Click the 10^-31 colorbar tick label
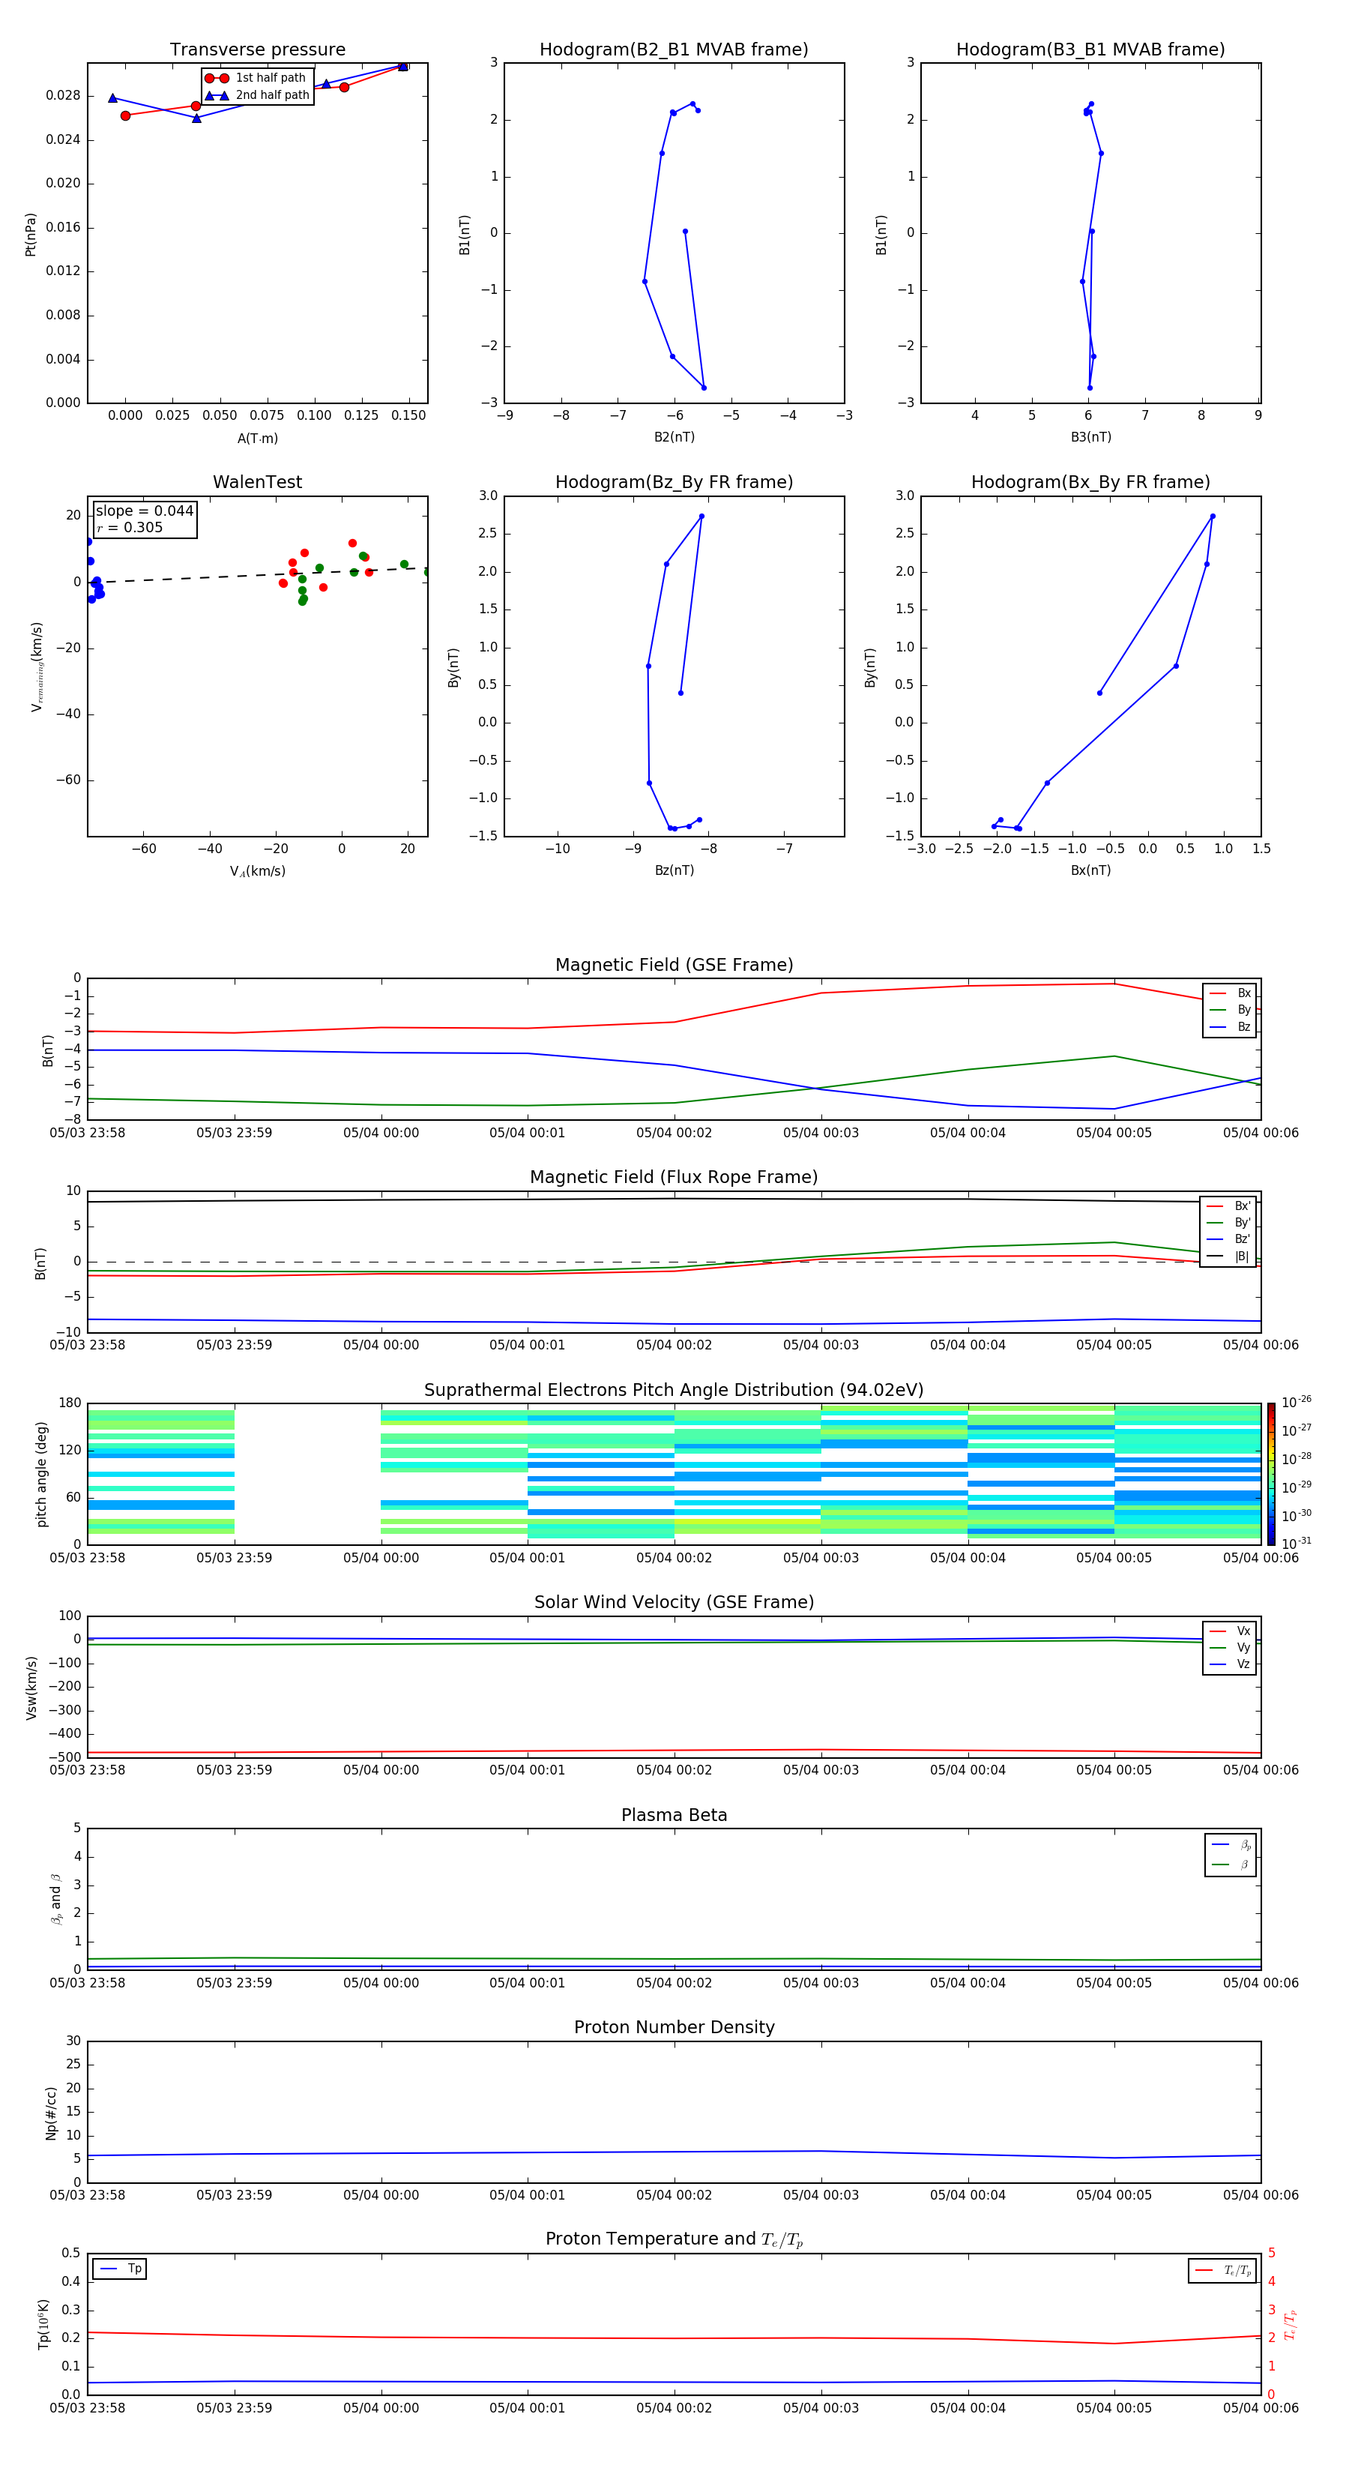This screenshot has height=2474, width=1349. [x=1297, y=1544]
